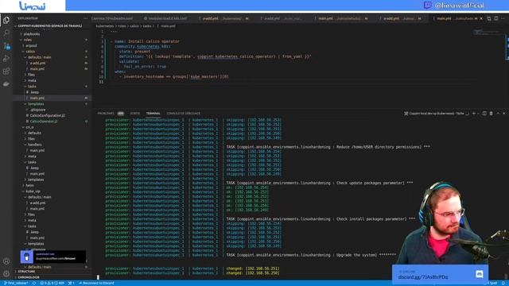Open the Accounts menu icon
Image resolution: width=509 pixels, height=286 pixels.
(6, 261)
